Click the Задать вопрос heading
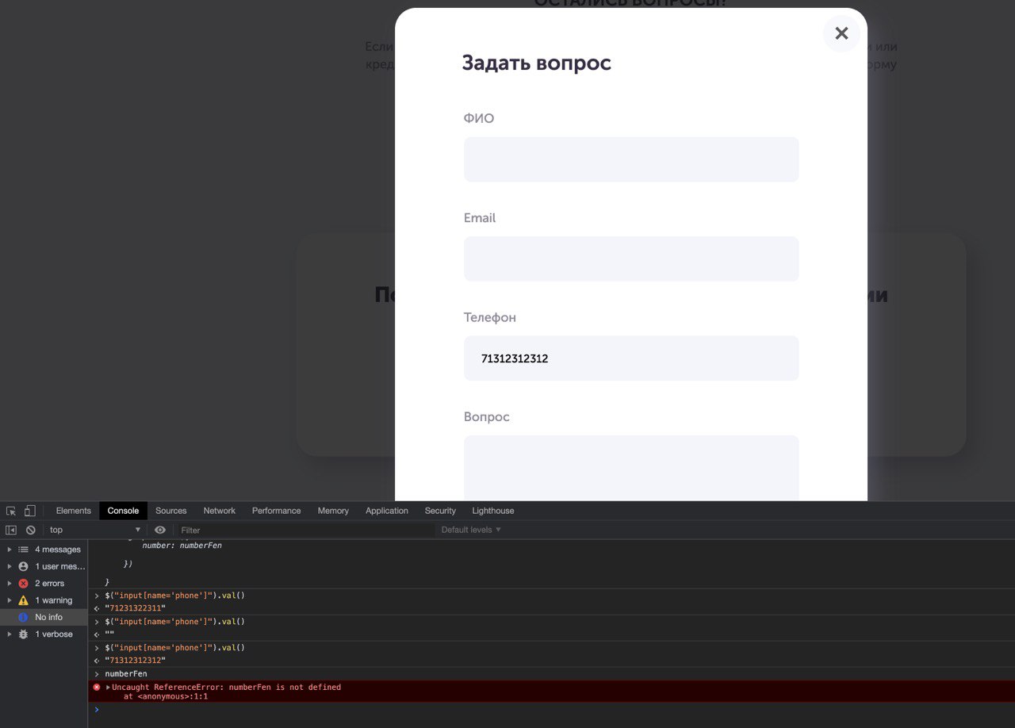 click(x=537, y=63)
